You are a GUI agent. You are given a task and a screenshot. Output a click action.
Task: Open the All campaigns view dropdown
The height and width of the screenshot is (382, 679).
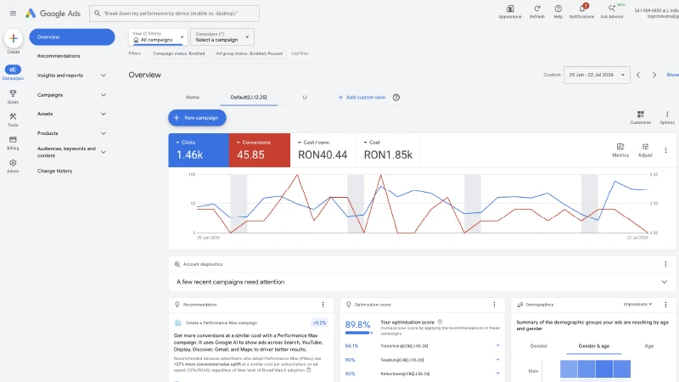(158, 37)
